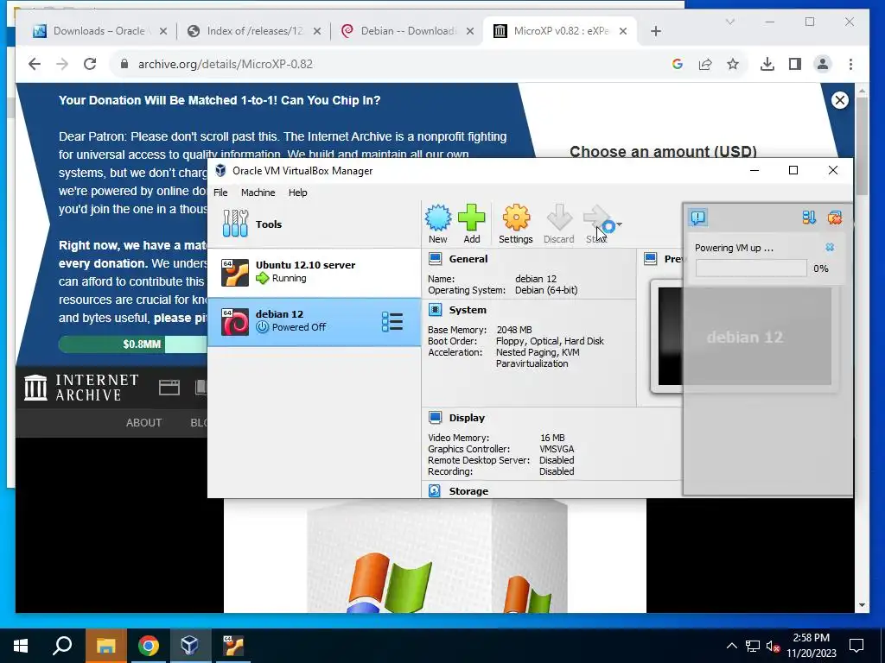Click the web icon in Archive navbar
Screen dimensions: 885x663
pyautogui.click(x=169, y=388)
